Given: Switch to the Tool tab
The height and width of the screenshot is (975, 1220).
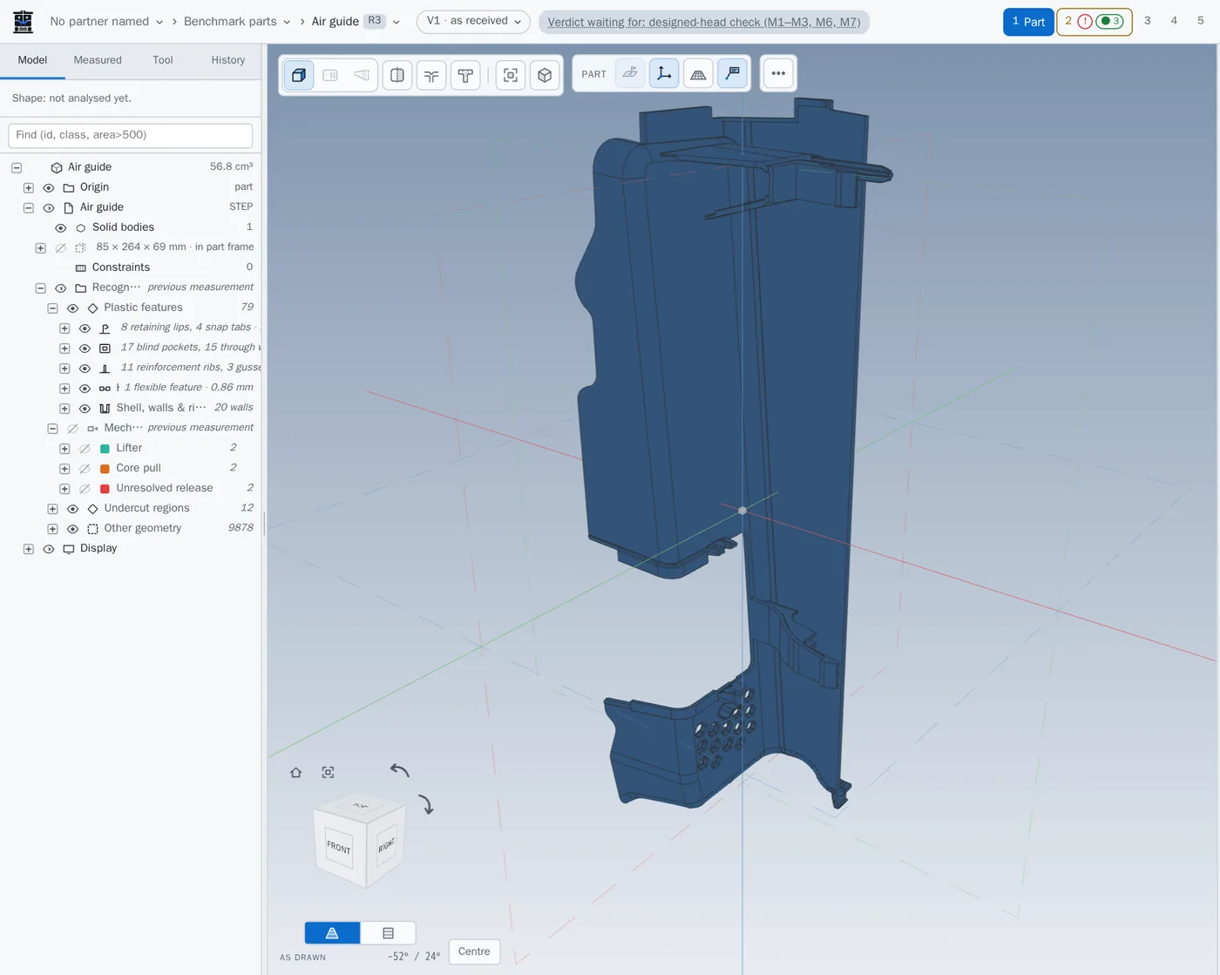Looking at the screenshot, I should (163, 60).
